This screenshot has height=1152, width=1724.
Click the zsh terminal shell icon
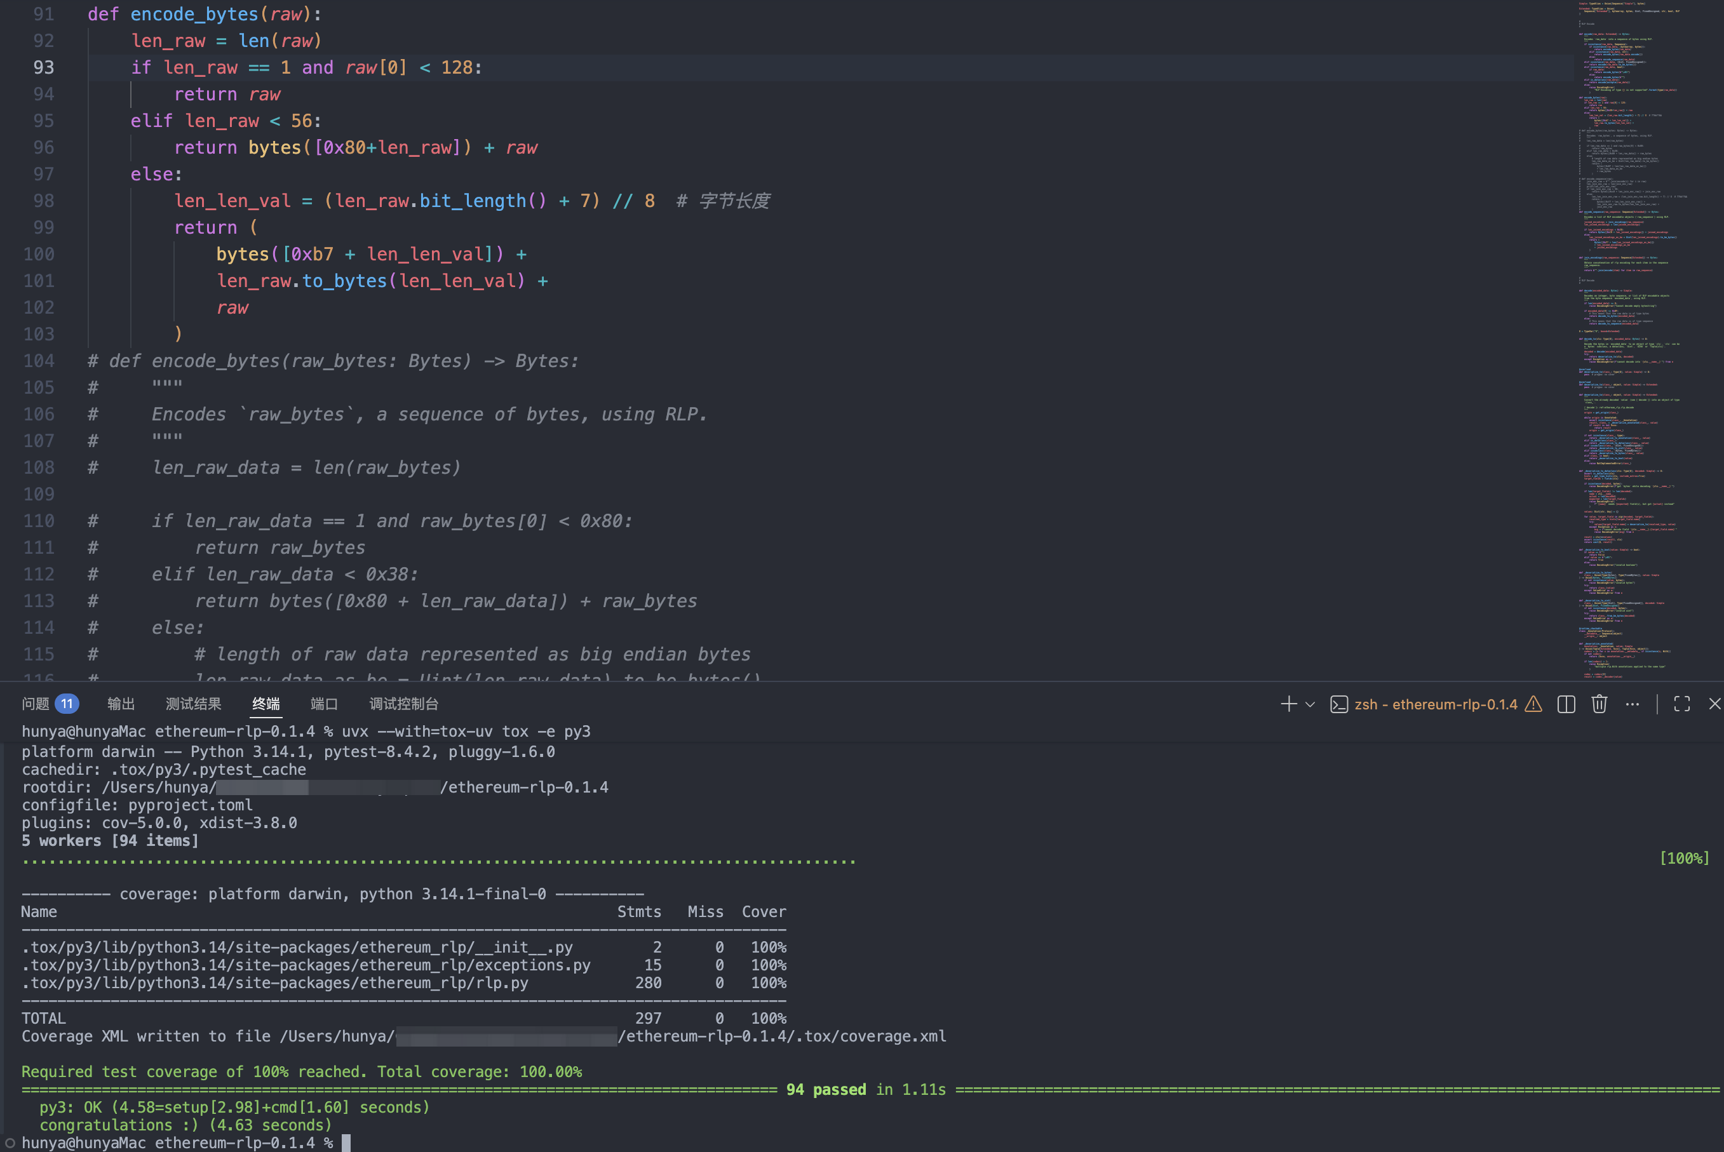[1339, 704]
